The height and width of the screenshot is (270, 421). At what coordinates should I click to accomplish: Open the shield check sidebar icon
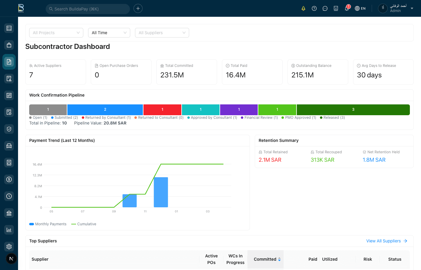tap(9, 129)
